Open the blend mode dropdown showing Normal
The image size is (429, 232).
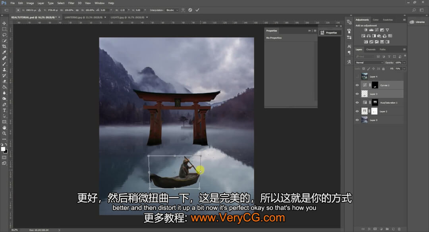(369, 63)
